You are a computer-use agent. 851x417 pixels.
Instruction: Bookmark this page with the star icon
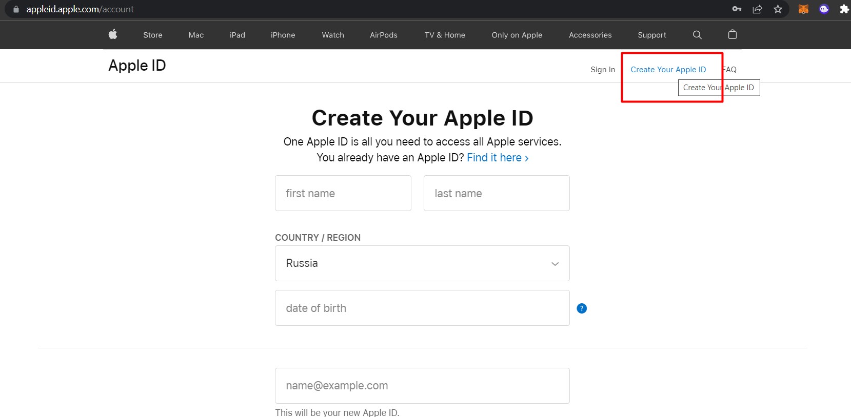pyautogui.click(x=778, y=9)
